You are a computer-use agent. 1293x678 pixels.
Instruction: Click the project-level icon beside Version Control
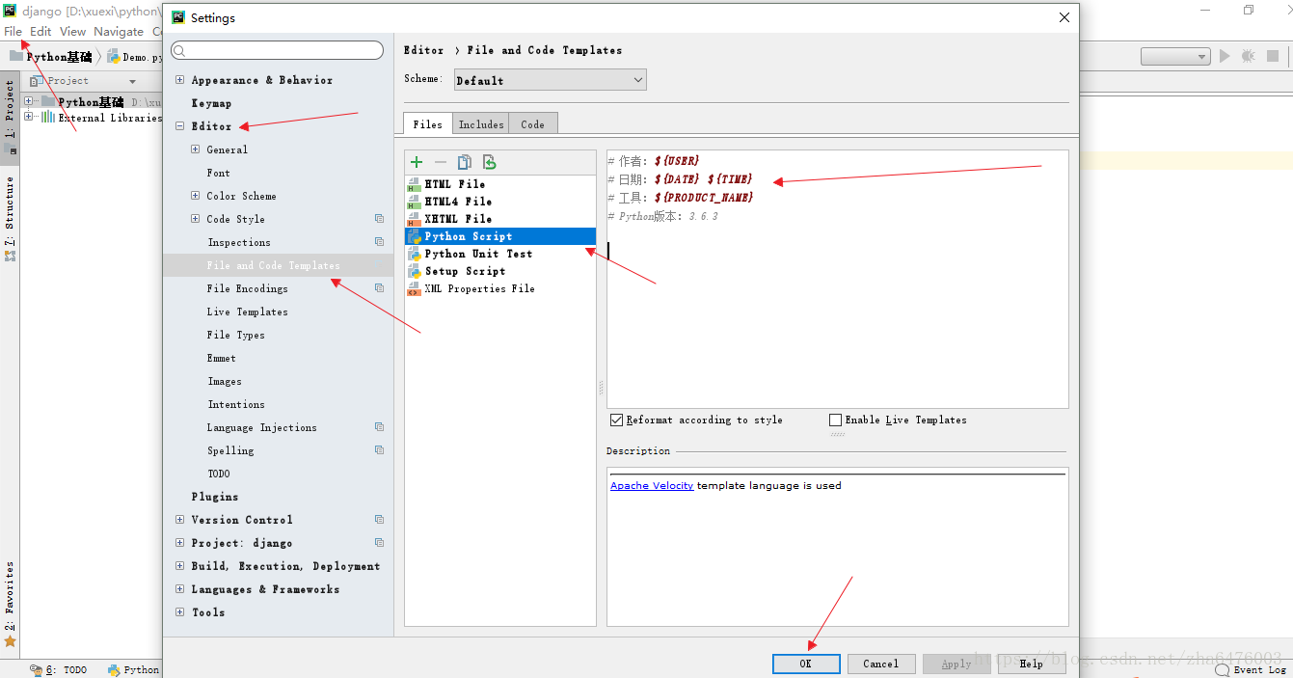point(379,520)
